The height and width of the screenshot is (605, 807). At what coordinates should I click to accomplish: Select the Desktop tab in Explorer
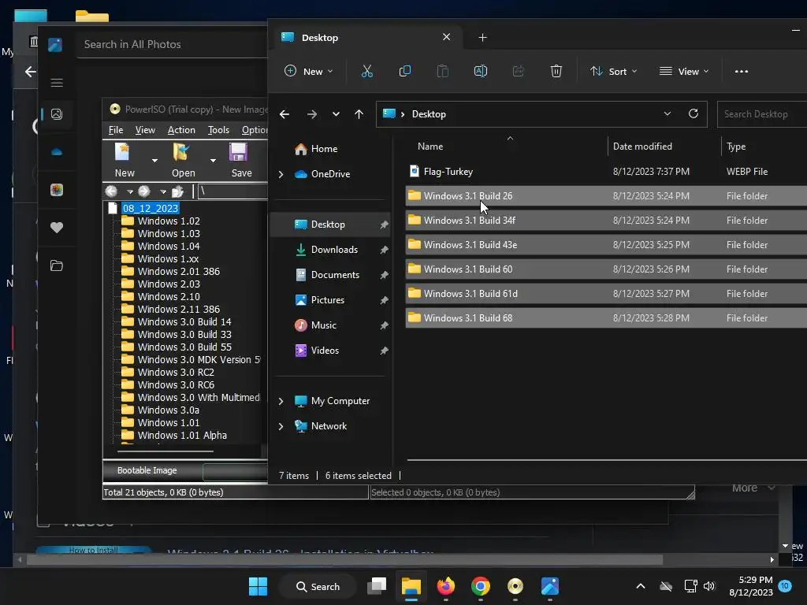click(x=366, y=38)
